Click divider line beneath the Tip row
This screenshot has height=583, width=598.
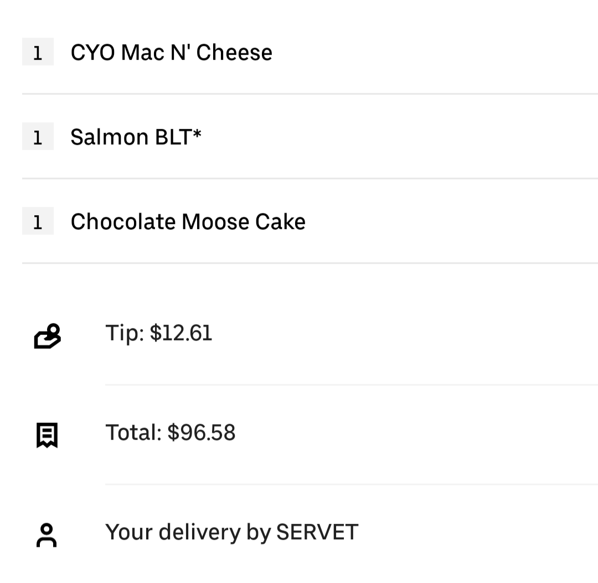[352, 384]
